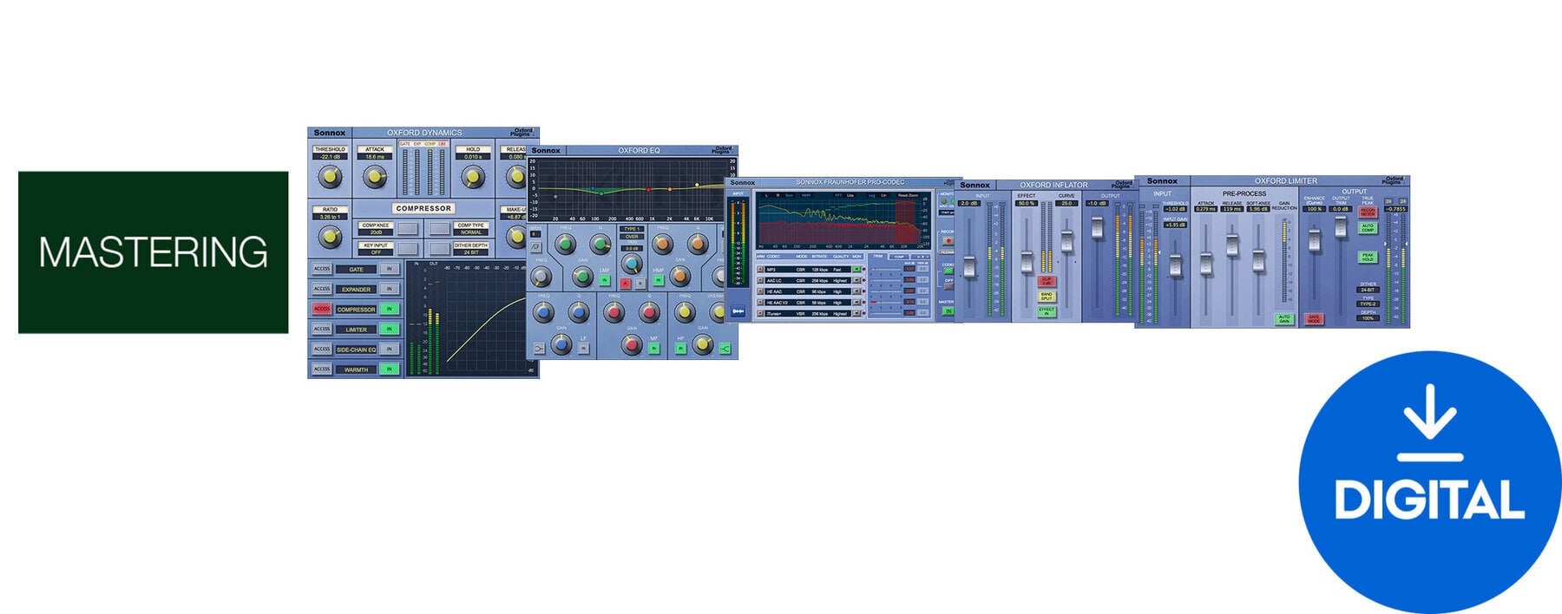The image size is (1562, 614).
Task: Open Side-Chain EQ with its Access button
Action: [x=322, y=349]
